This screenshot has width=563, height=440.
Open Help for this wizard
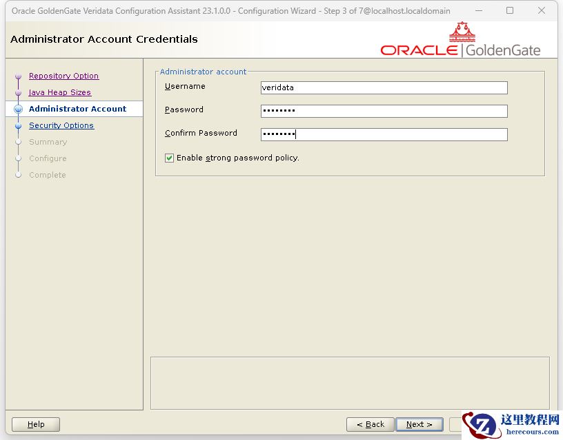click(36, 424)
